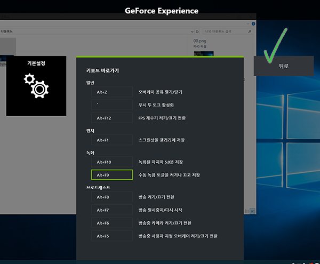This screenshot has height=264, width=320.
Task: Edit the Alt+F1 screenshot shortcut field
Action: pos(112,140)
